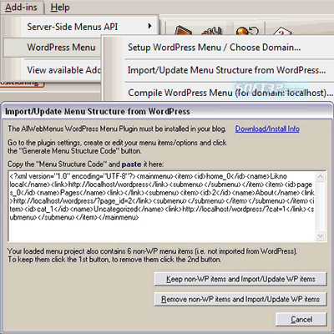The image size is (334, 334).
Task: Select Server-Side Menus API menu entry
Action: click(x=81, y=27)
